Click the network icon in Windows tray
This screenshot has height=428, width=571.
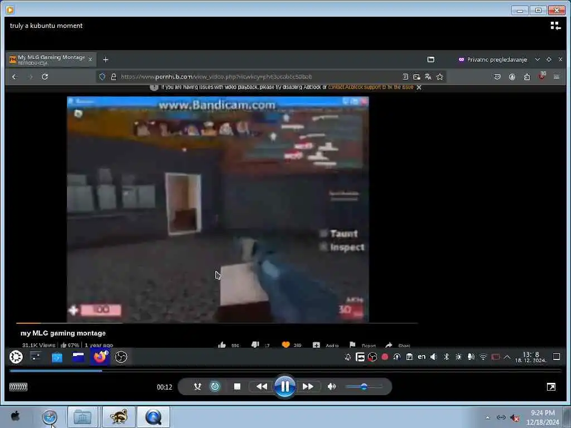501,417
